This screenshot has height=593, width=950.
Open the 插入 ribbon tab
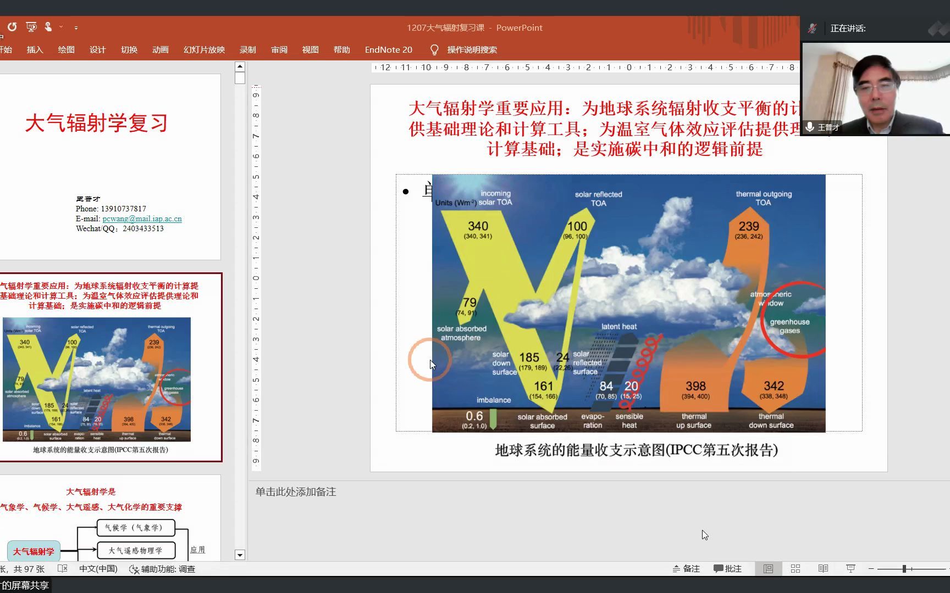coord(35,49)
